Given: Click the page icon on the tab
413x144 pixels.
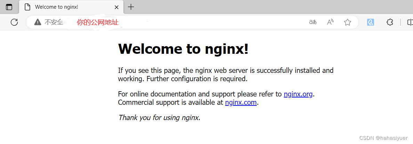Looking at the screenshot, I should (27, 7).
